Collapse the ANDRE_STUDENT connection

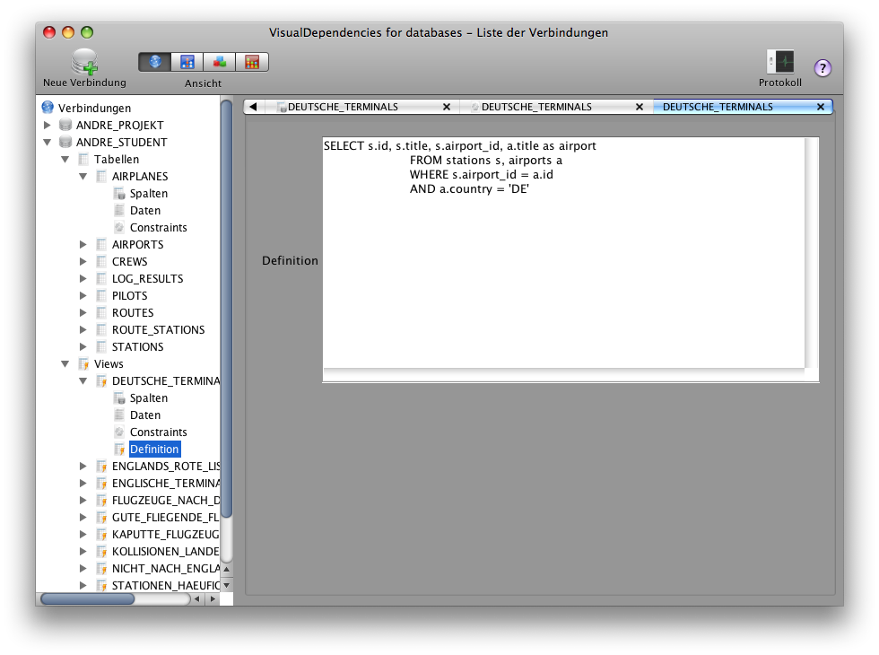coord(48,142)
